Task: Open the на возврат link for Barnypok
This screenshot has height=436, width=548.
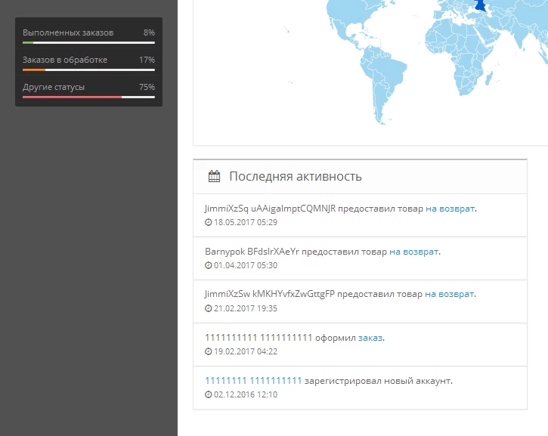Action: 413,252
